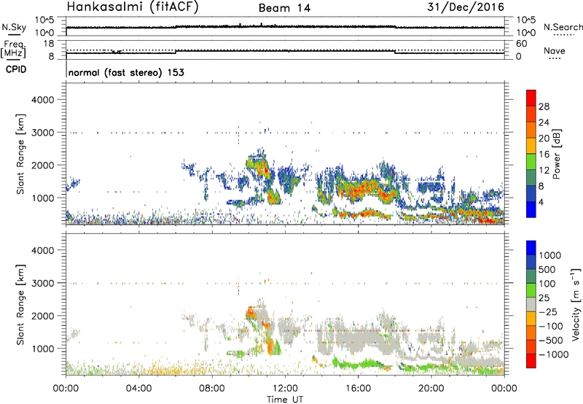
Task: Click the -500 tick on Velocity colorbar
Action: coord(551,341)
